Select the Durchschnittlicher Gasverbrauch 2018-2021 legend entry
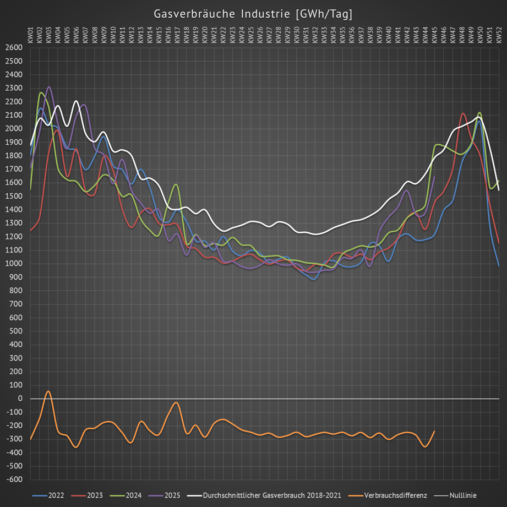The width and height of the screenshot is (507, 507). (x=274, y=495)
